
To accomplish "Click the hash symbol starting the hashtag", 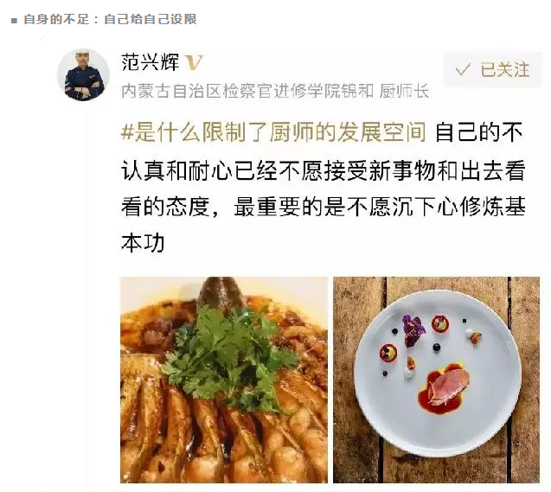I will (x=127, y=133).
